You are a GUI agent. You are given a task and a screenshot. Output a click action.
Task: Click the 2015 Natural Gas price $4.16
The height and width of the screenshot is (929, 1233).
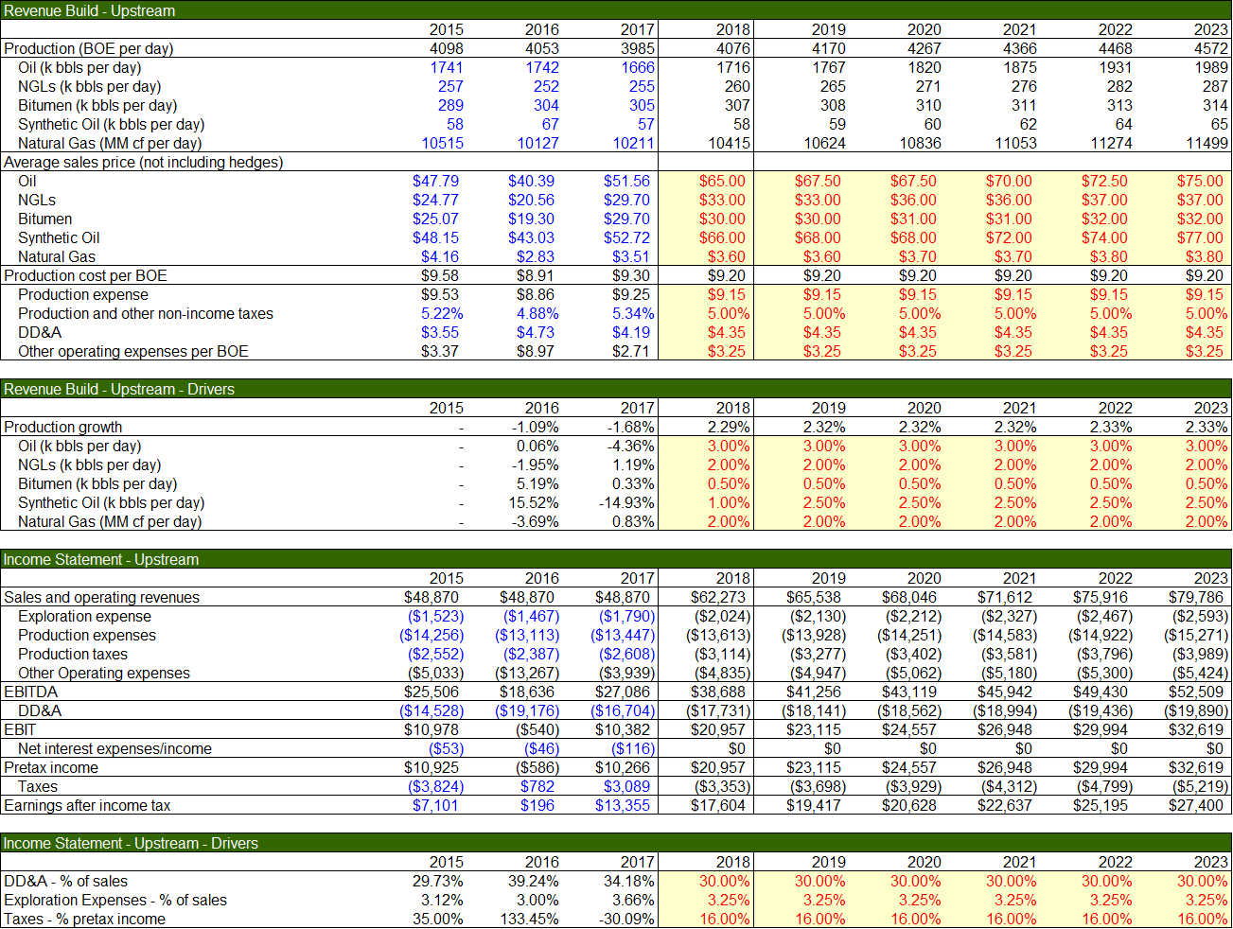tap(440, 256)
